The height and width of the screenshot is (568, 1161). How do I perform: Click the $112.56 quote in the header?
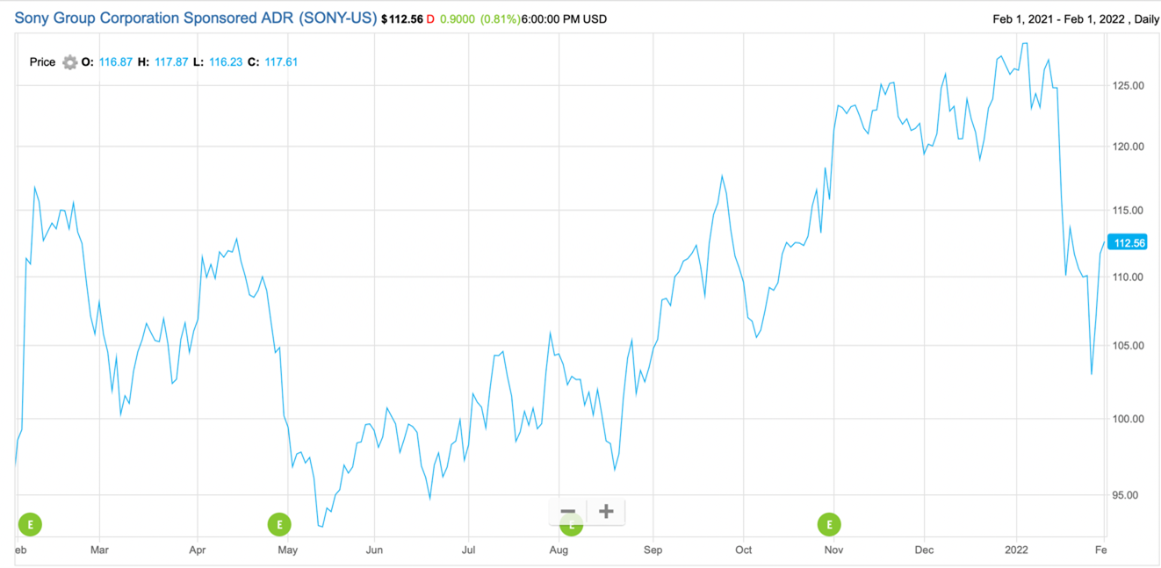click(x=402, y=18)
